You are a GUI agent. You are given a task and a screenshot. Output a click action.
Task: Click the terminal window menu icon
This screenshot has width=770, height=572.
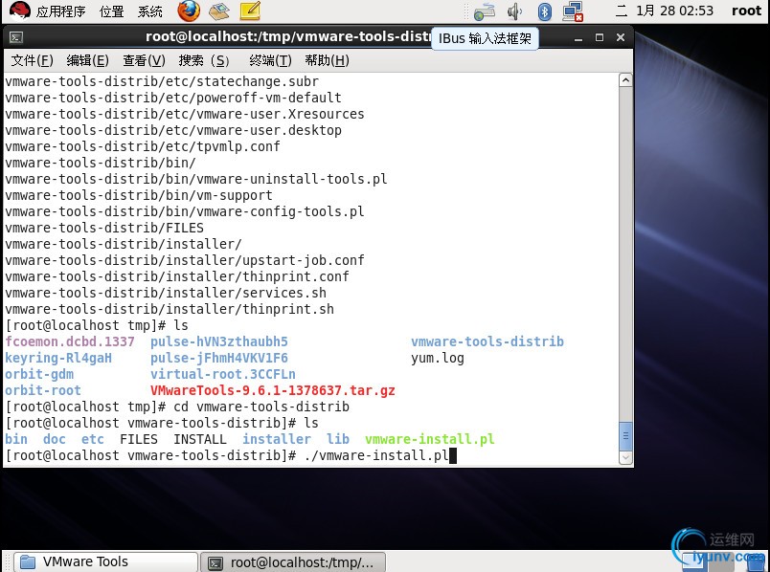pyautogui.click(x=16, y=37)
